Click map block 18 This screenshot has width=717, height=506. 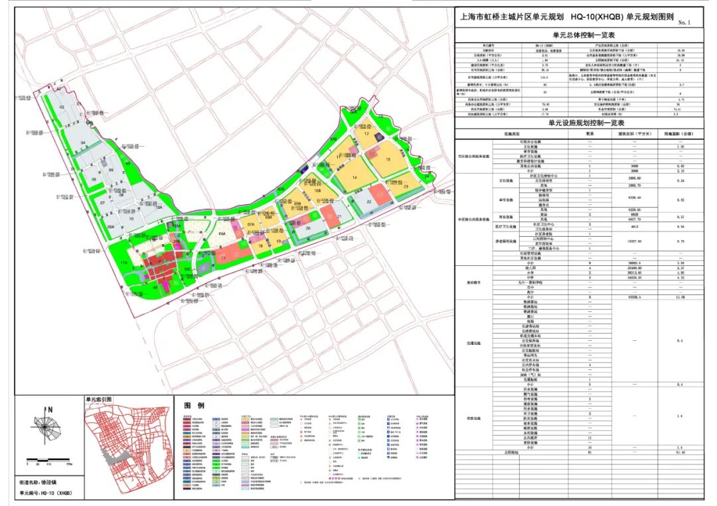[x=261, y=245]
